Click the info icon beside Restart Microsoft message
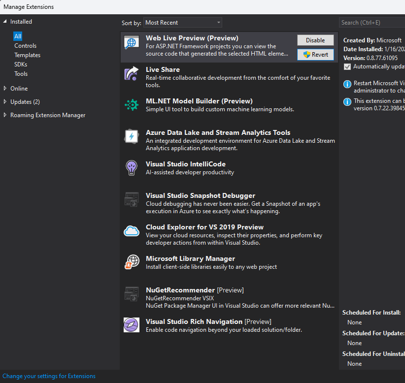This screenshot has width=405, height=383. [347, 84]
